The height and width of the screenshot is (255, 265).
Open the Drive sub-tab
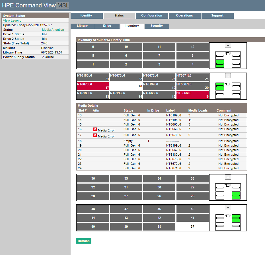pos(107,26)
